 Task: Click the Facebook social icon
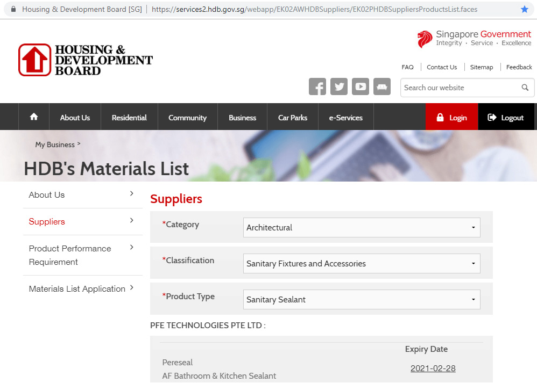point(317,86)
